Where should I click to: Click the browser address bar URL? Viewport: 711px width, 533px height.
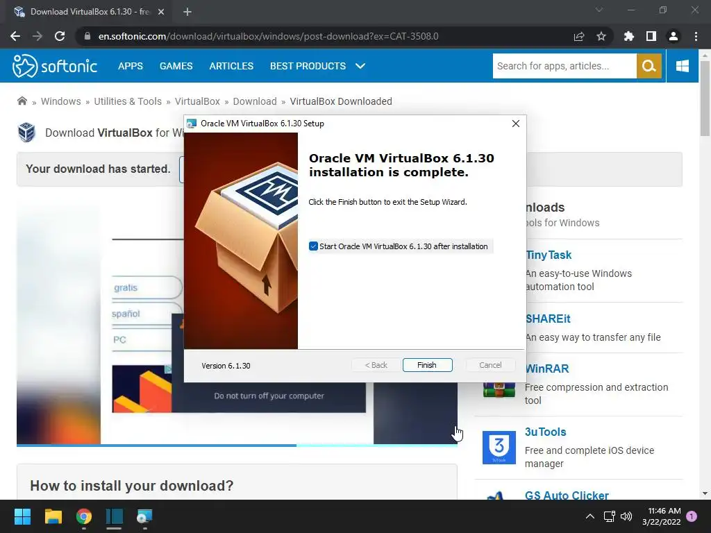pyautogui.click(x=269, y=36)
